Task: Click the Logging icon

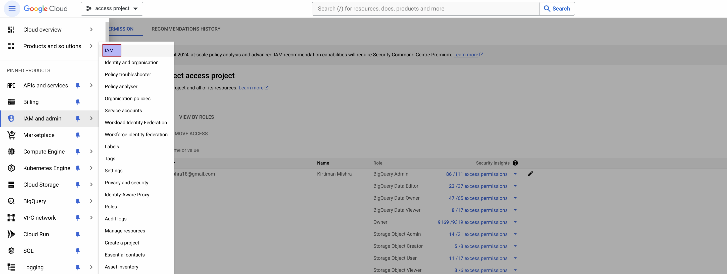Action: tap(11, 267)
